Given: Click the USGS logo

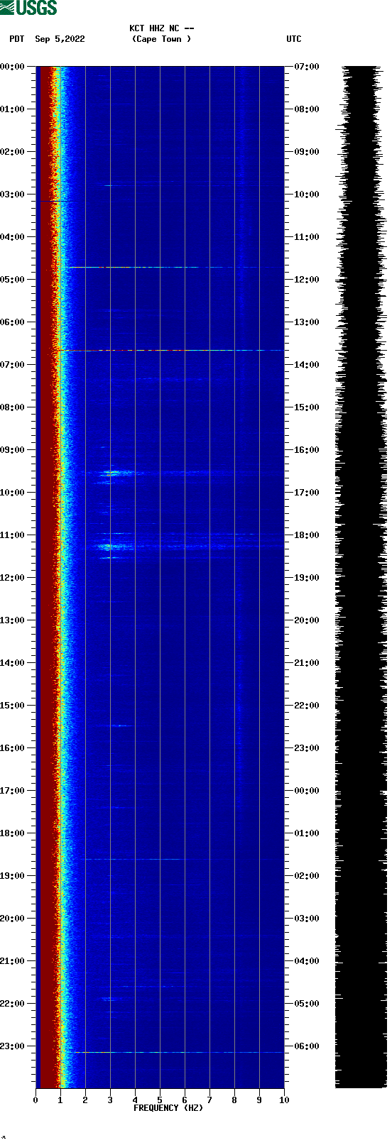Looking at the screenshot, I should click(x=28, y=8).
